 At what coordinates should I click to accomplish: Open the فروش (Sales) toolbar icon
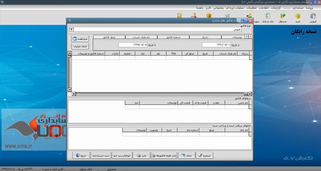[313, 17]
